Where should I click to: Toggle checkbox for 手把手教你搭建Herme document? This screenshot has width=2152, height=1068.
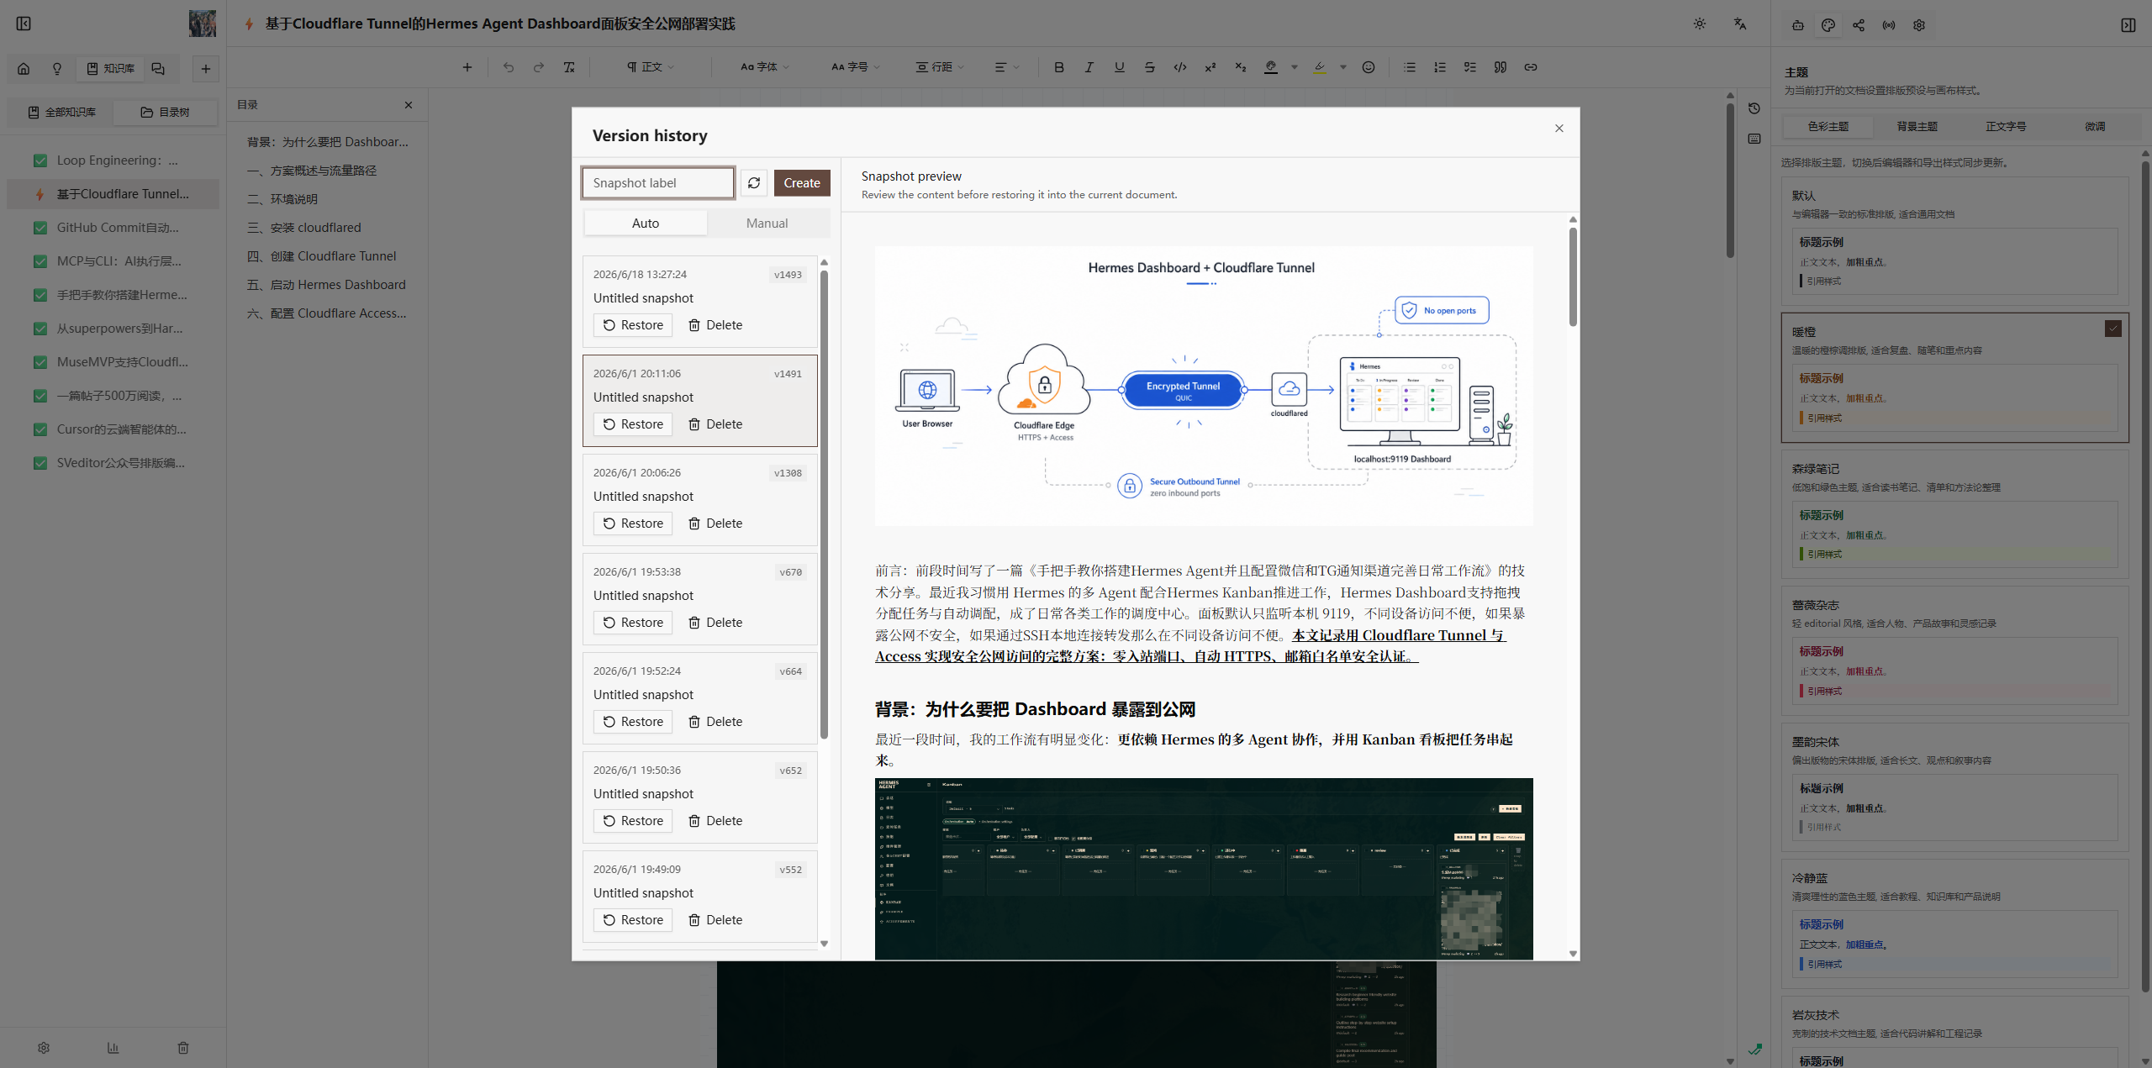(40, 295)
